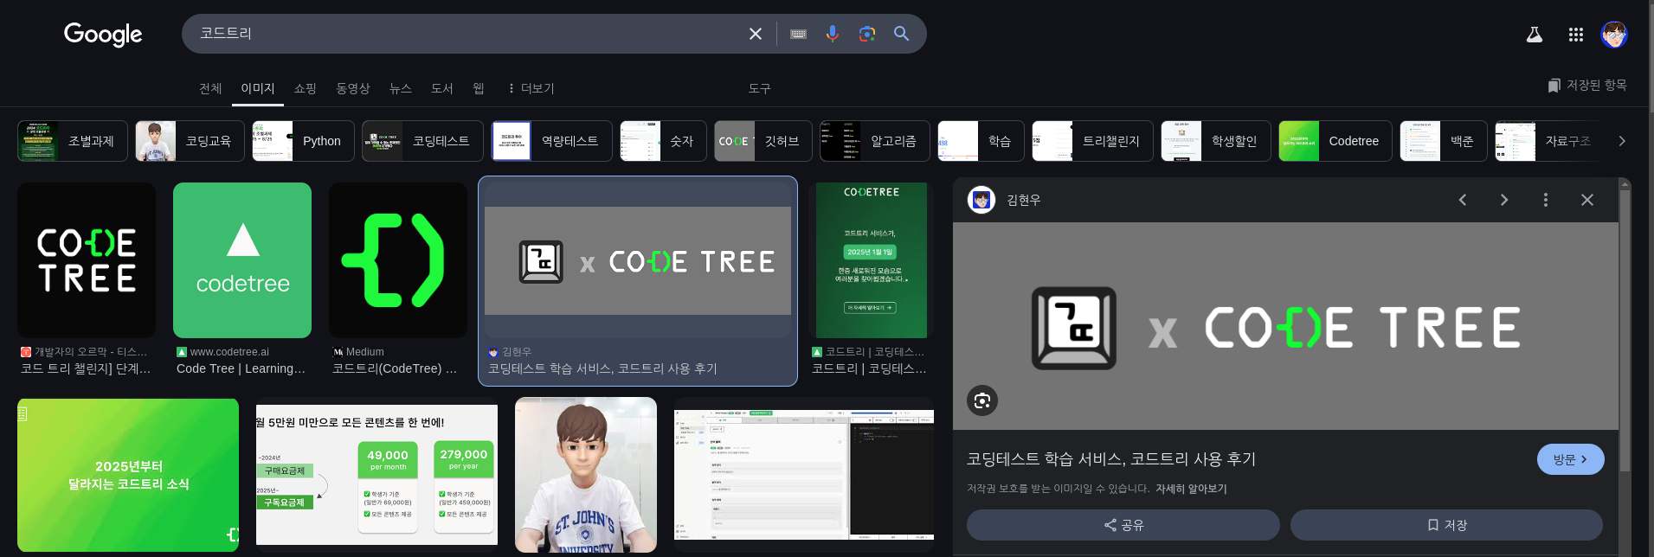Open the on-screen keyboard input tool

coord(799,34)
